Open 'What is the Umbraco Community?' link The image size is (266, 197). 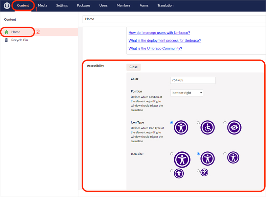click(x=155, y=48)
